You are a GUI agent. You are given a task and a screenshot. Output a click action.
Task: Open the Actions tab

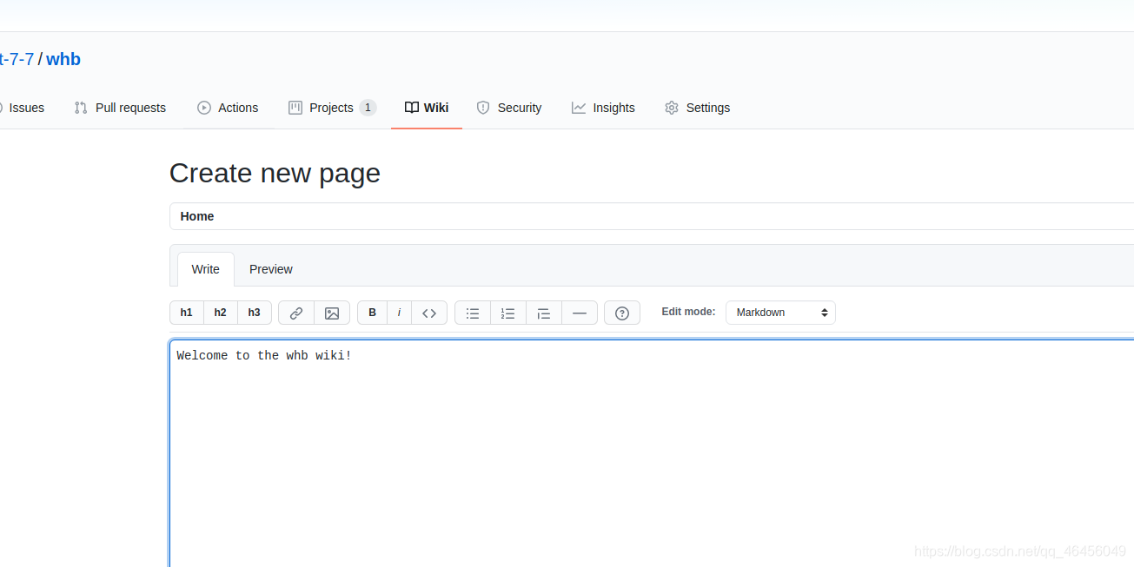pos(228,108)
